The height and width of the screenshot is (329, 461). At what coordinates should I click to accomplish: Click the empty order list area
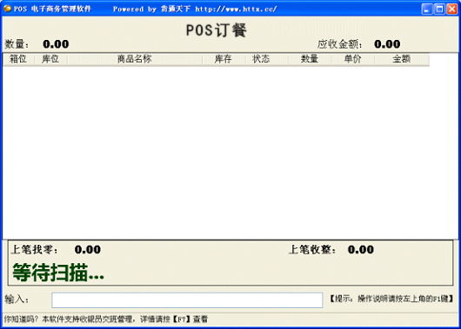230,152
